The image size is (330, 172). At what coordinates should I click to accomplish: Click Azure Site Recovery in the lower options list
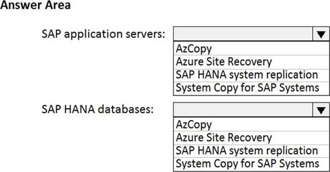pyautogui.click(x=223, y=137)
